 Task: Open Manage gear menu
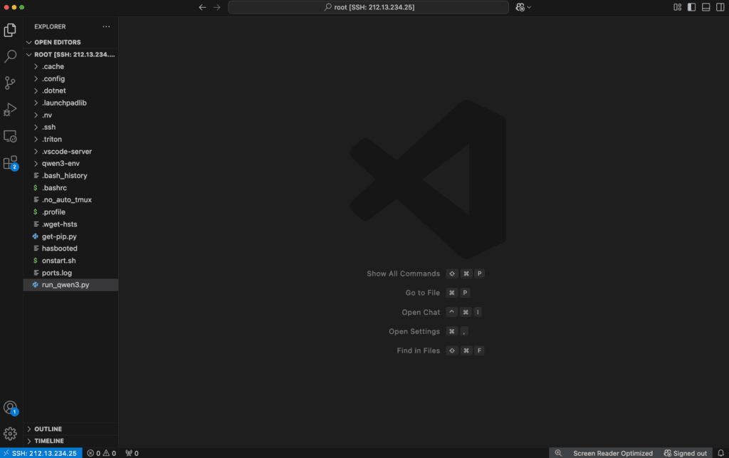point(10,434)
